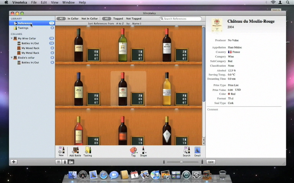Screen dimensions: 294x183
Task: Click the wine label thumbnail in details
Action: click(217, 25)
